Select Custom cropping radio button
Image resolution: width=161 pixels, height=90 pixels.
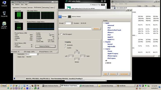click(x=65, y=48)
